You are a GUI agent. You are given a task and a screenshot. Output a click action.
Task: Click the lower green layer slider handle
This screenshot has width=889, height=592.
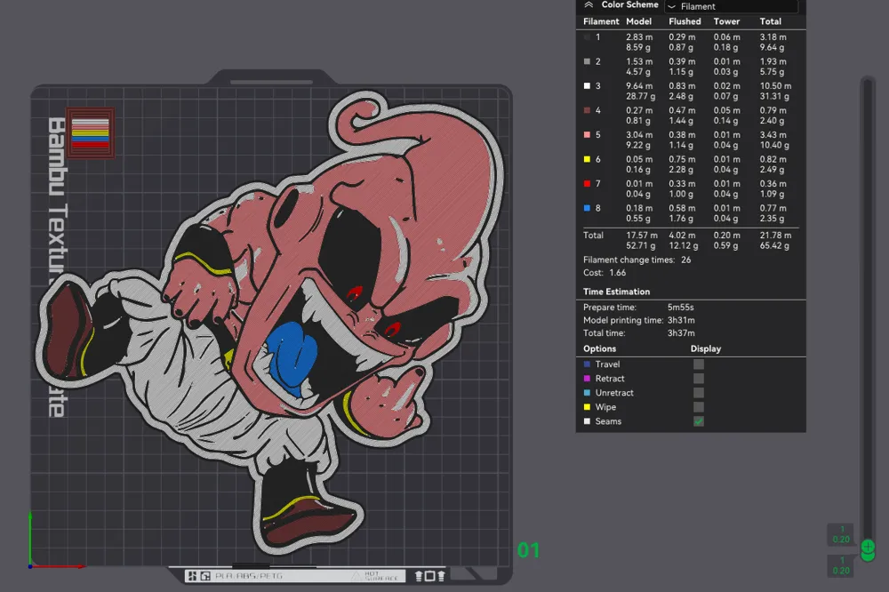tap(868, 556)
